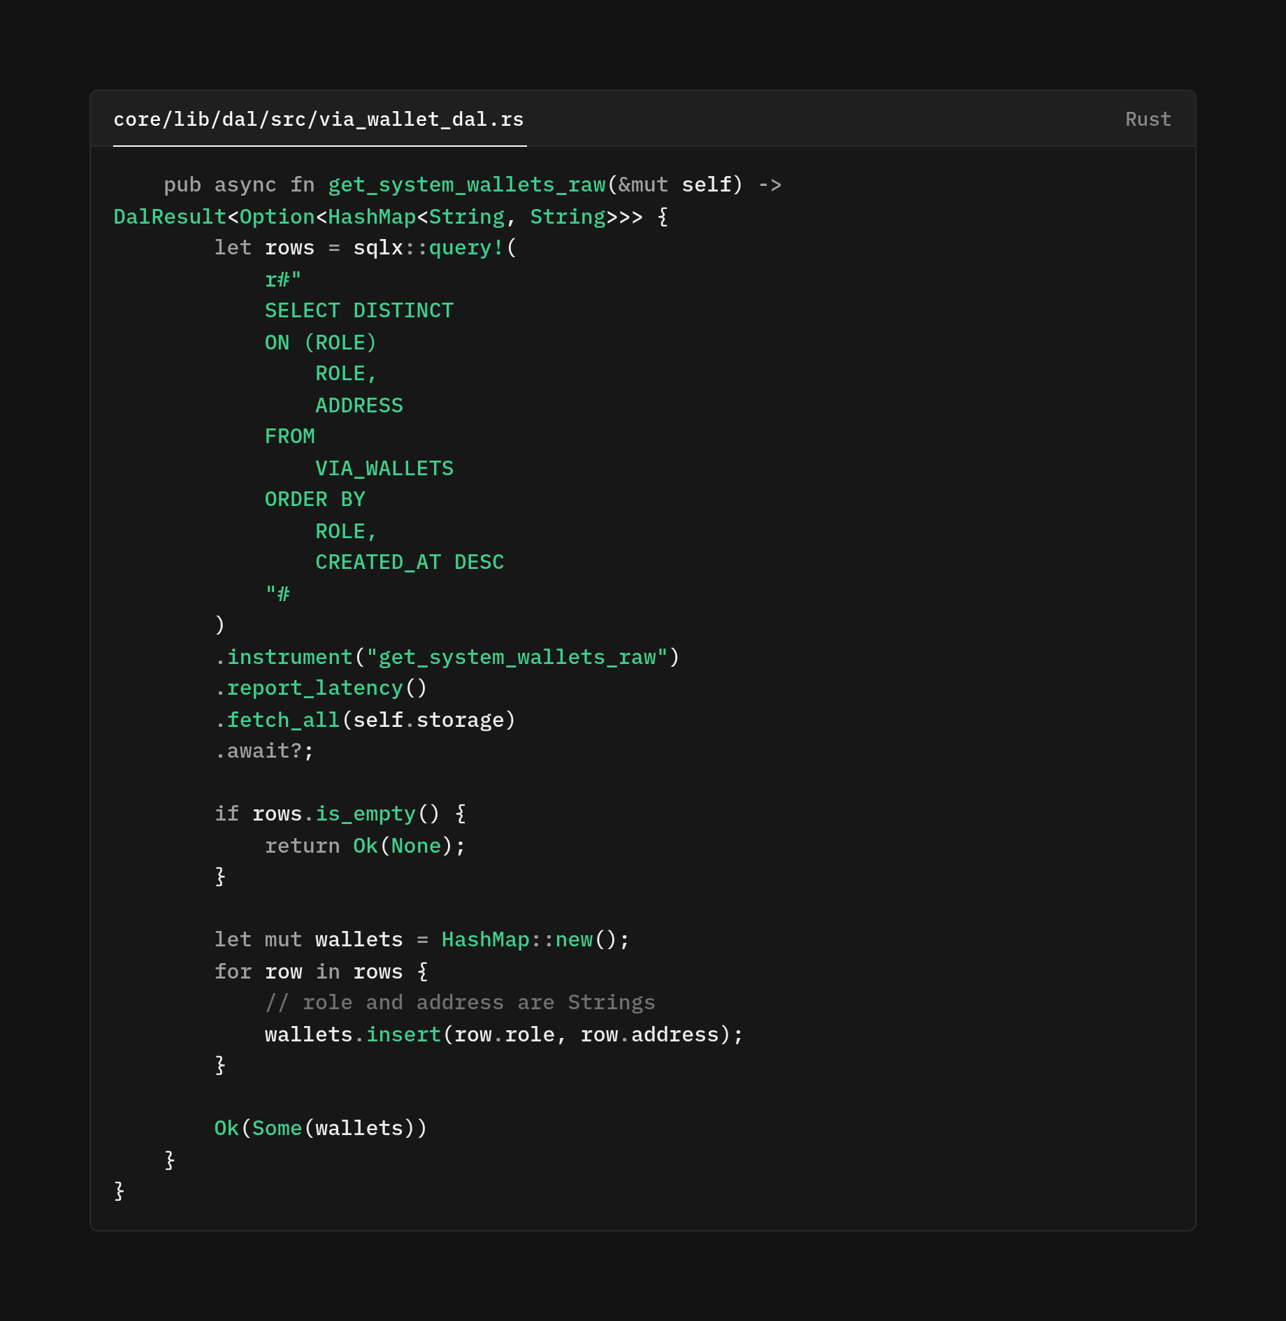This screenshot has height=1321, width=1286.
Task: Click the VIA_WALLETS table name
Action: (x=384, y=468)
